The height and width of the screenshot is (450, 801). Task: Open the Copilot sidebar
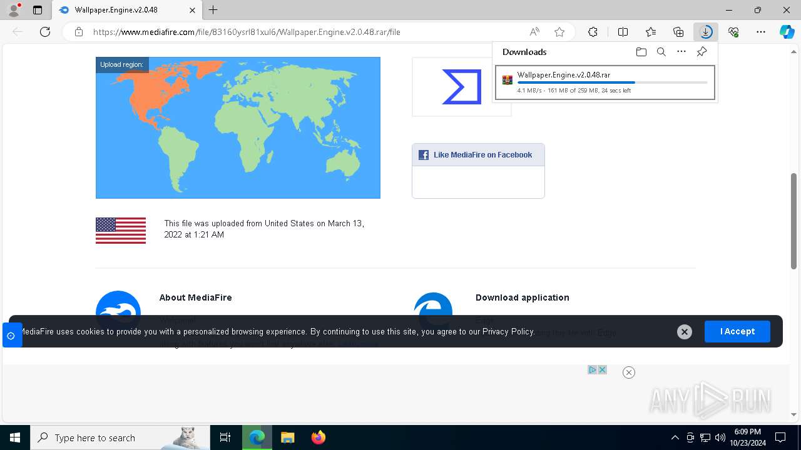[787, 32]
